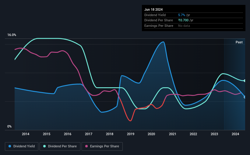Toggle the Dividend Yield legend button
The image size is (250, 155).
pos(22,146)
